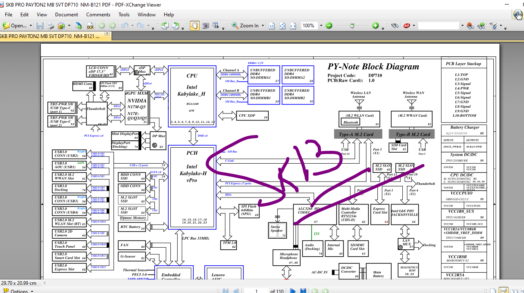Open the Options button at bottom left

[x=19, y=291]
